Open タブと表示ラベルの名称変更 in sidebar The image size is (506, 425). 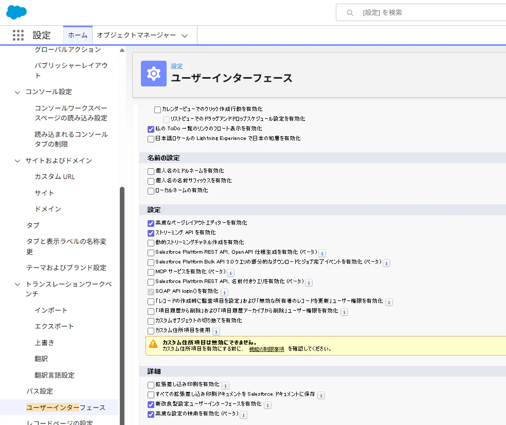tap(66, 246)
